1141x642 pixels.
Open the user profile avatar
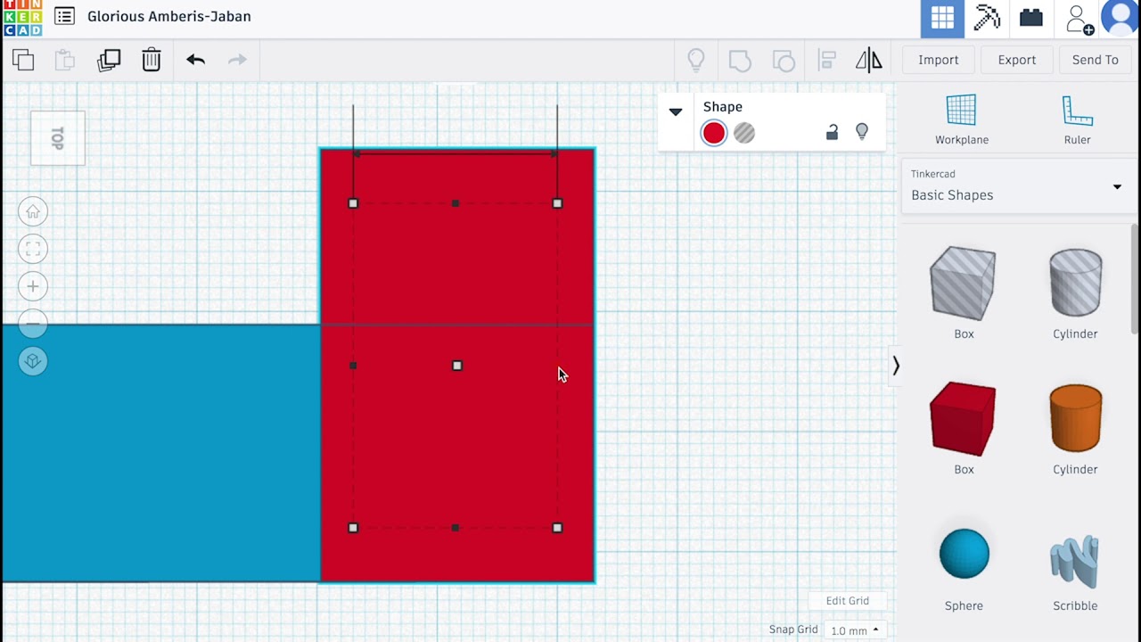(1120, 18)
